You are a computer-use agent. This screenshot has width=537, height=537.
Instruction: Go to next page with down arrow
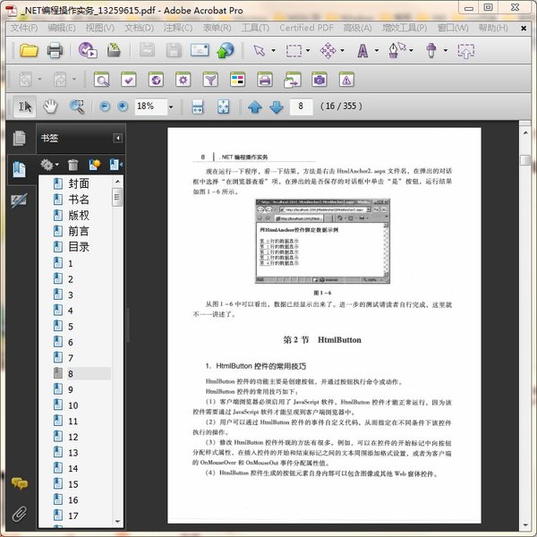pos(276,107)
